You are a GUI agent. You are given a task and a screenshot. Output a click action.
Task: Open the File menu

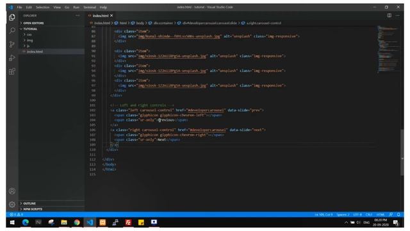pos(19,7)
